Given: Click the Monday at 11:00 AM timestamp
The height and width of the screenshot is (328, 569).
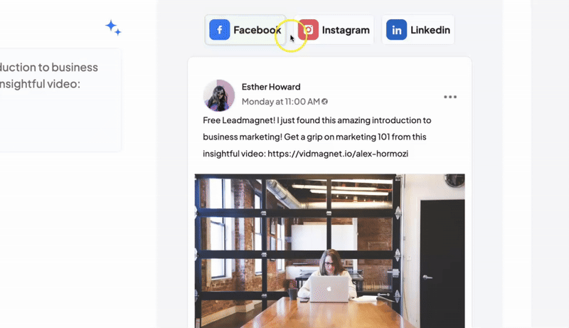Looking at the screenshot, I should [281, 102].
